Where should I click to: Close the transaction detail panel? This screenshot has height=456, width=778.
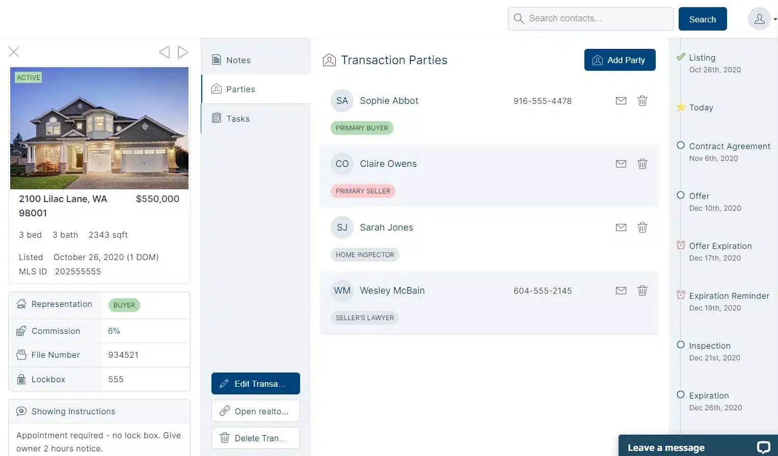point(14,52)
